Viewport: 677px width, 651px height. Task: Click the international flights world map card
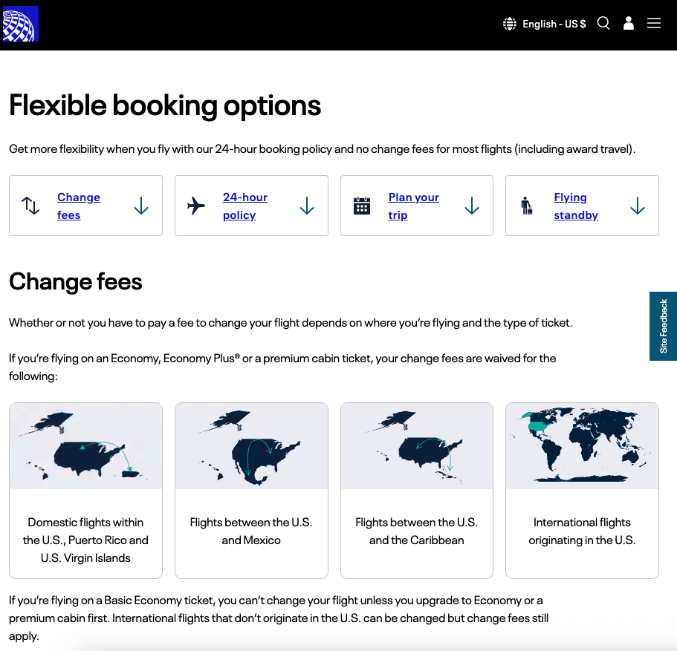(582, 490)
